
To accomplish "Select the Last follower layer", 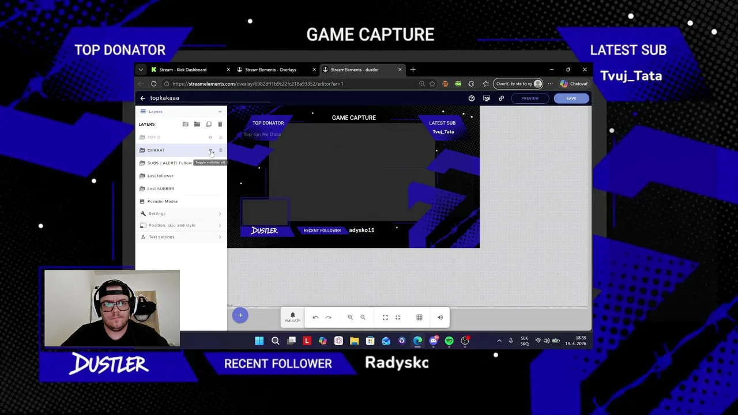I will click(181, 176).
